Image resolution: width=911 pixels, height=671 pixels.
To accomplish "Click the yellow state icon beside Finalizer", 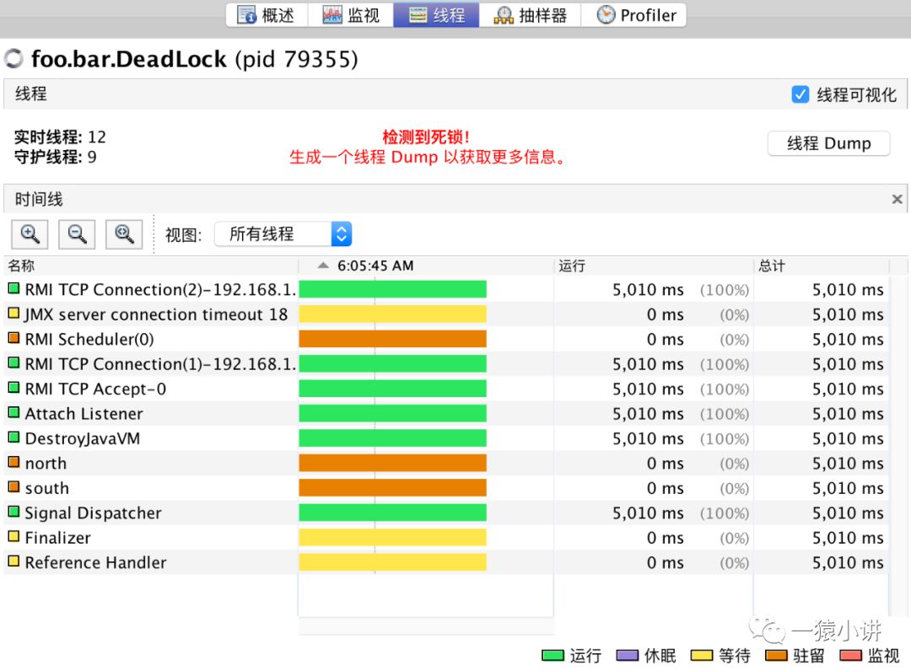I will [14, 537].
